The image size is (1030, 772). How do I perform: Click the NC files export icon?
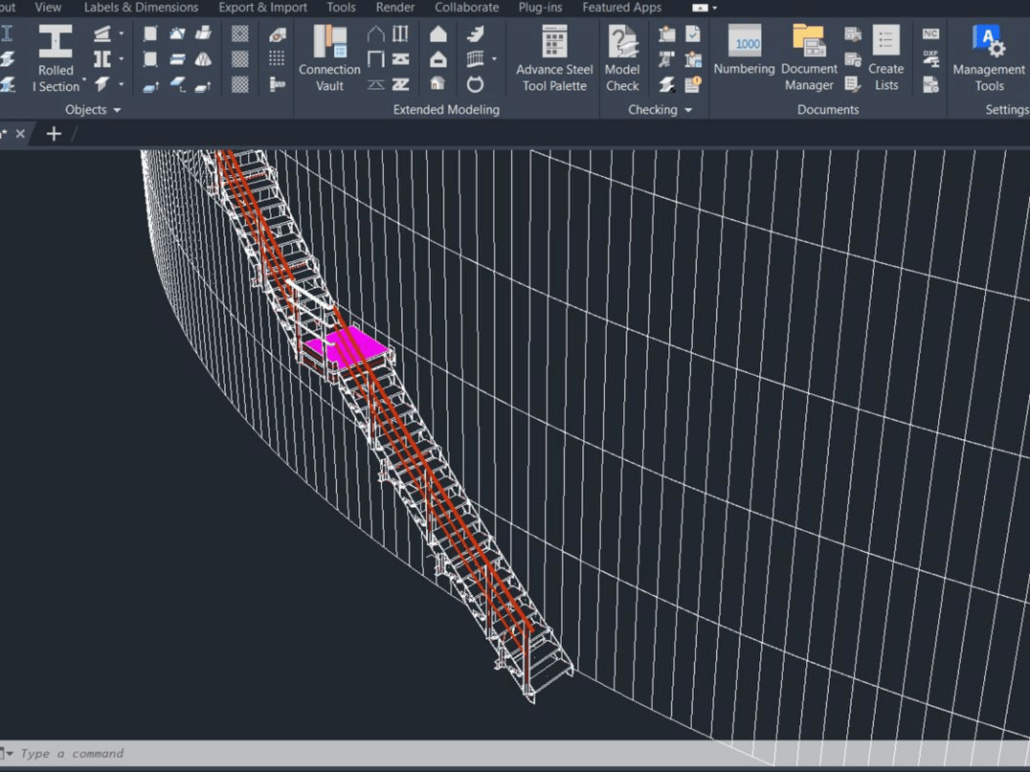click(930, 34)
